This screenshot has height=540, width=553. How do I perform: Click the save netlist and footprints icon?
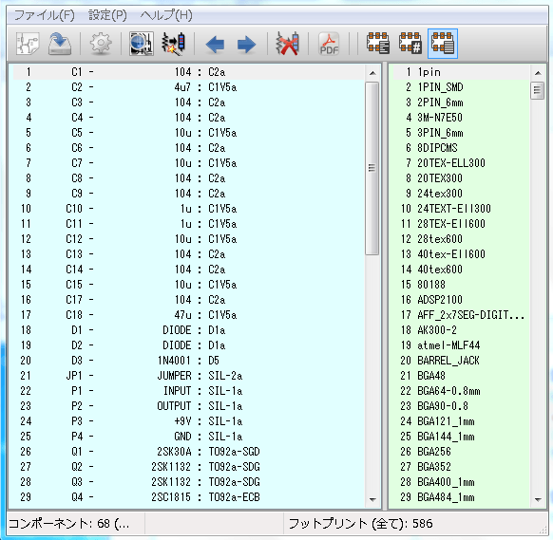click(60, 44)
